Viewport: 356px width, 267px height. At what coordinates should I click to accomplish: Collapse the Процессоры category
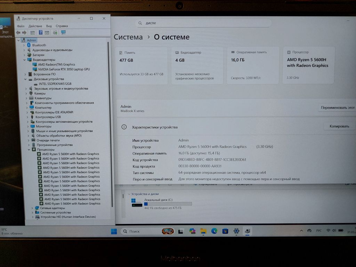[29, 149]
